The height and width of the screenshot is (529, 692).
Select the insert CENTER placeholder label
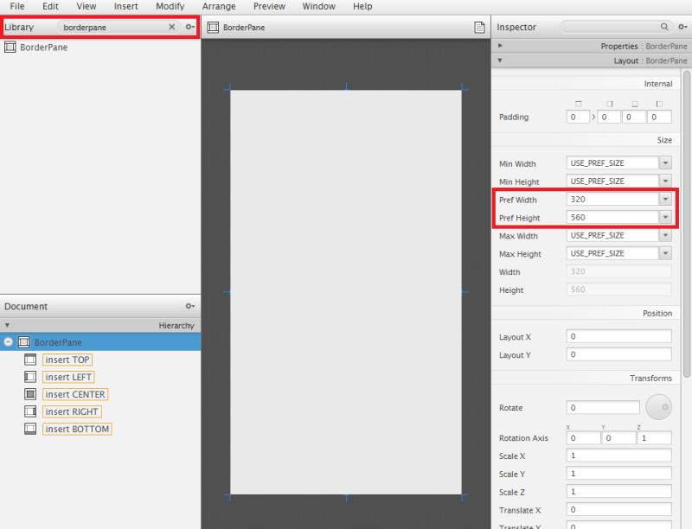(x=75, y=394)
